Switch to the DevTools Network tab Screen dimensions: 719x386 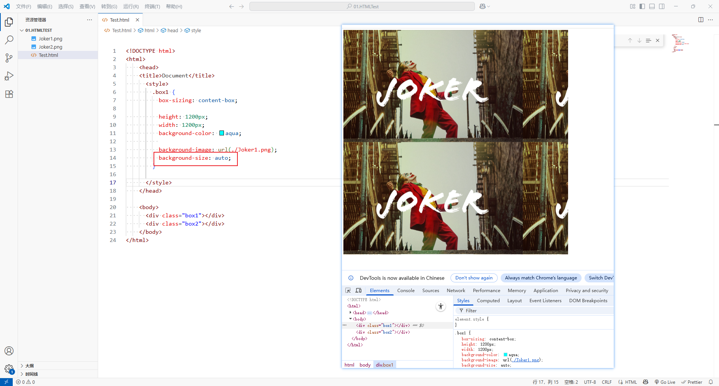pyautogui.click(x=456, y=291)
